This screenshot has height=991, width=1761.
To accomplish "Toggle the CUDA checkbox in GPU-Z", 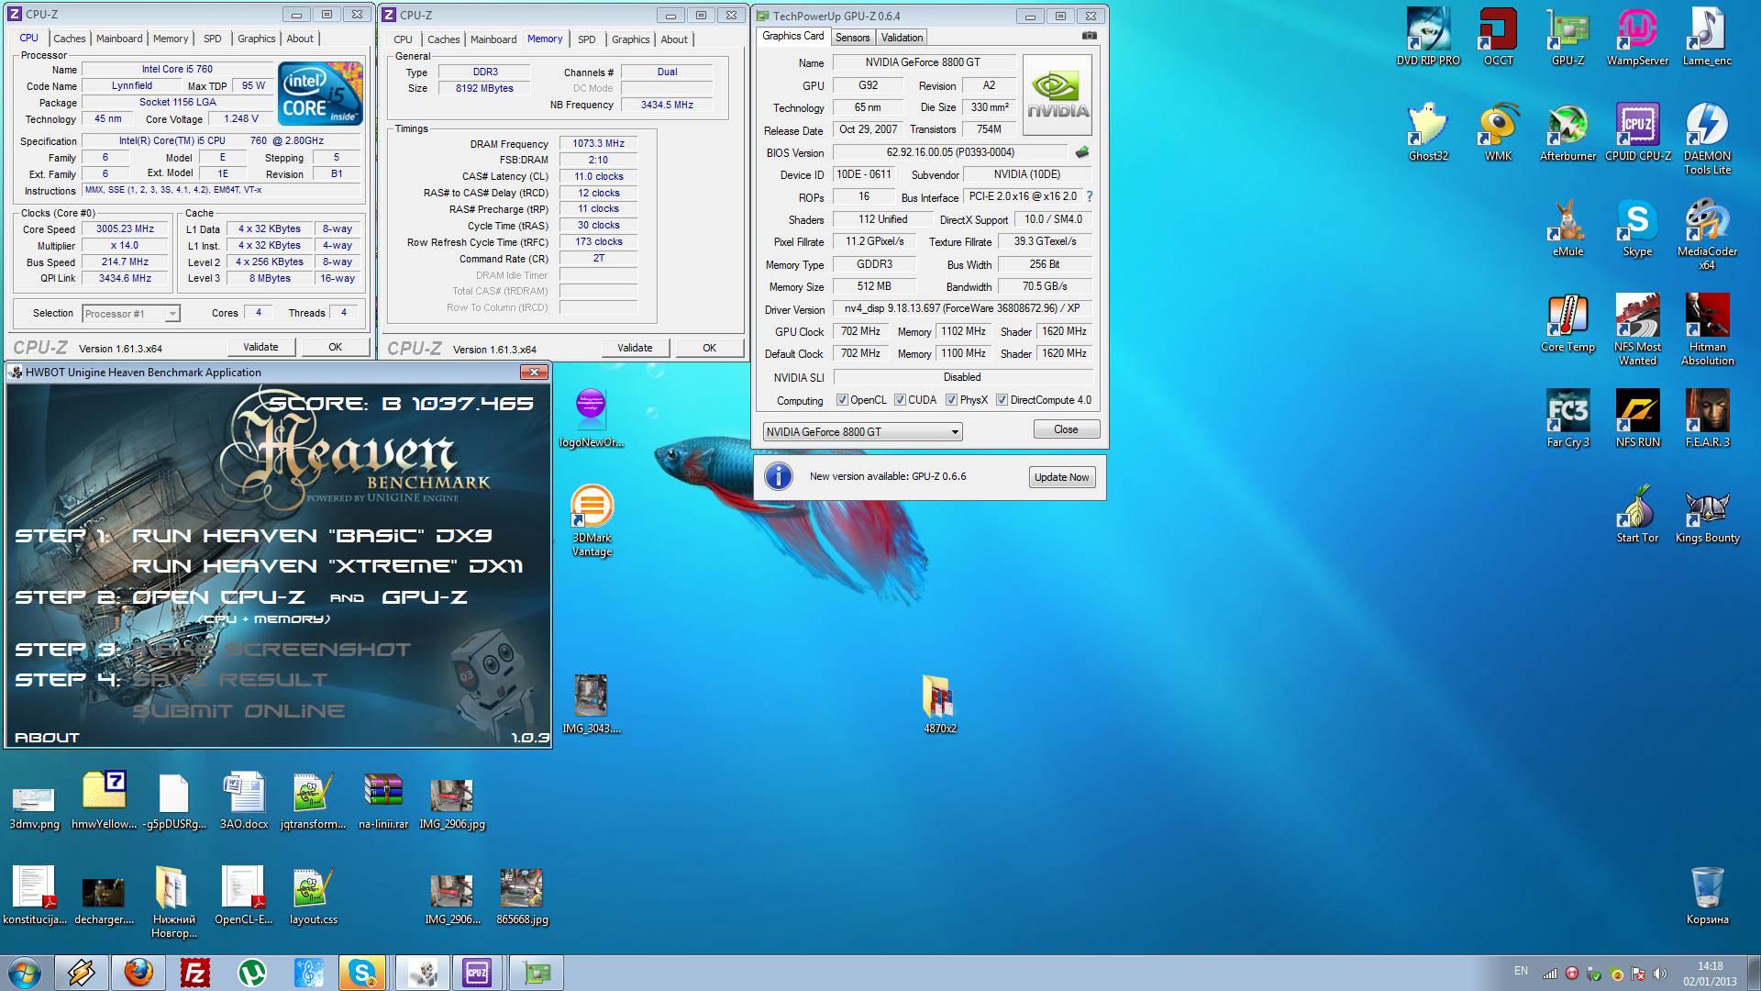I will pos(900,400).
